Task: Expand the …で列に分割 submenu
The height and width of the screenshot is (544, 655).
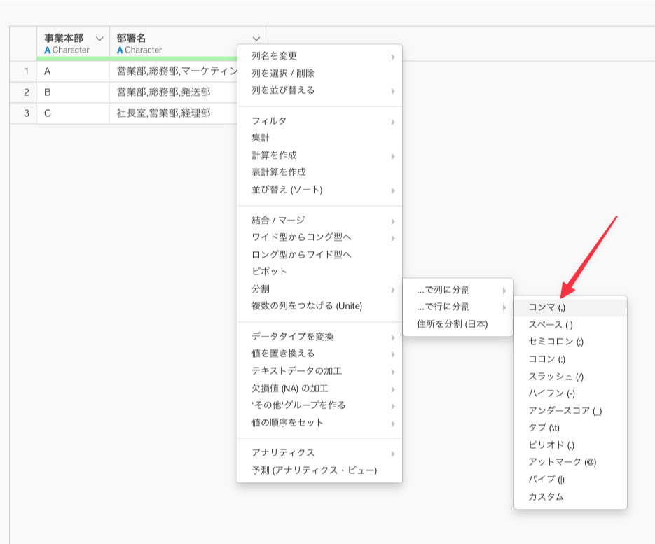Action: tap(443, 290)
